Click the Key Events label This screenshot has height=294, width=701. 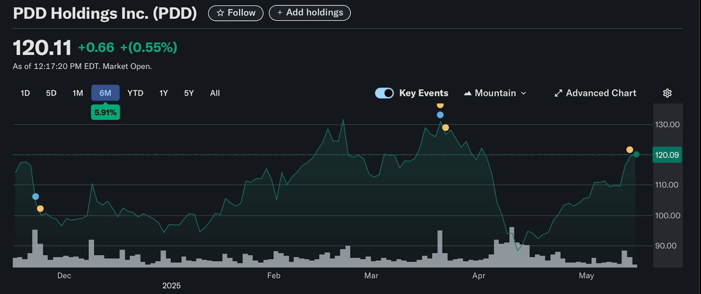pos(424,93)
